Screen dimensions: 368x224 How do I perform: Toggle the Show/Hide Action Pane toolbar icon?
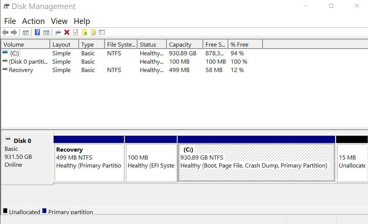pos(46,32)
